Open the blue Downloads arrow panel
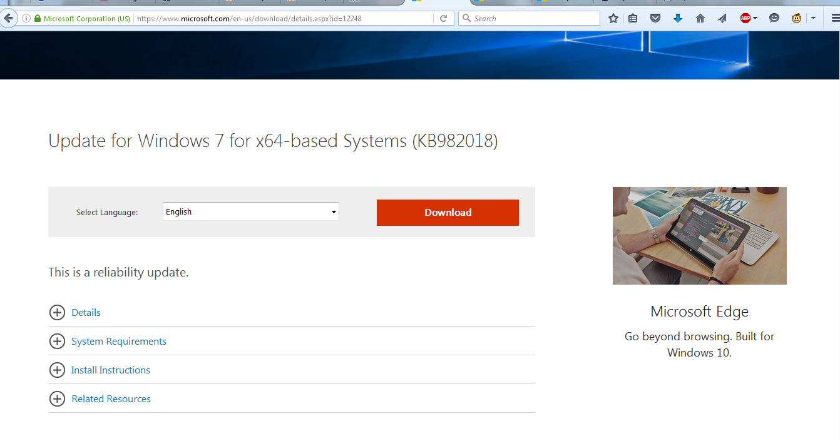This screenshot has height=441, width=840. [678, 19]
